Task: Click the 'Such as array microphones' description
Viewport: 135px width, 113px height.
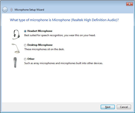Action: pyautogui.click(x=64, y=63)
